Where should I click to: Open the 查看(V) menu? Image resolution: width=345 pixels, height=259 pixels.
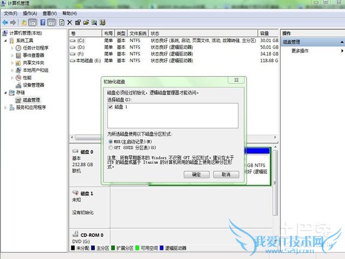[50, 13]
